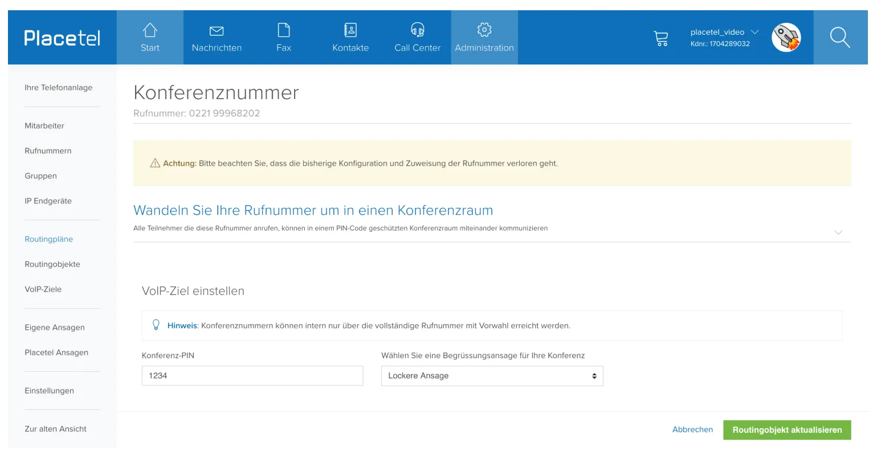Open the Fax document icon
This screenshot has height=467, width=881.
(x=284, y=30)
